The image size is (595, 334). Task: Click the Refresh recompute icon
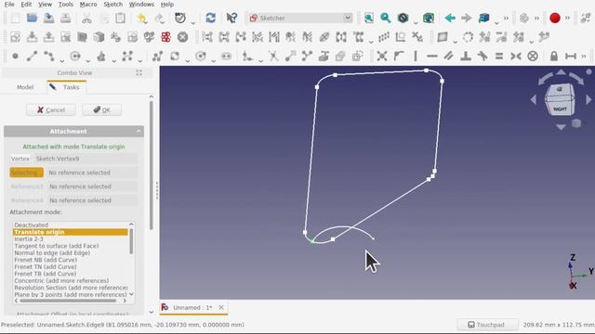(211, 18)
